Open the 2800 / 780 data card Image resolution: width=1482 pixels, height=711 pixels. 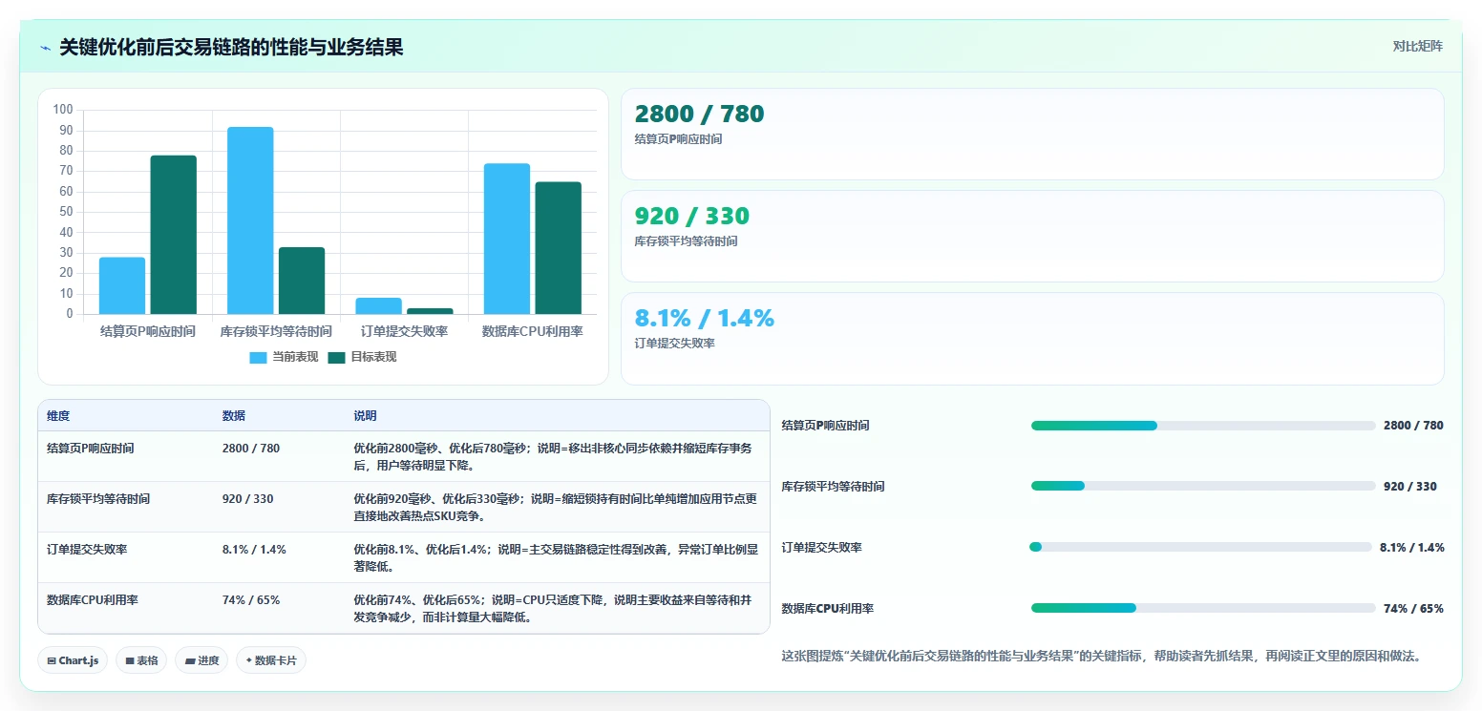pyautogui.click(x=1032, y=134)
